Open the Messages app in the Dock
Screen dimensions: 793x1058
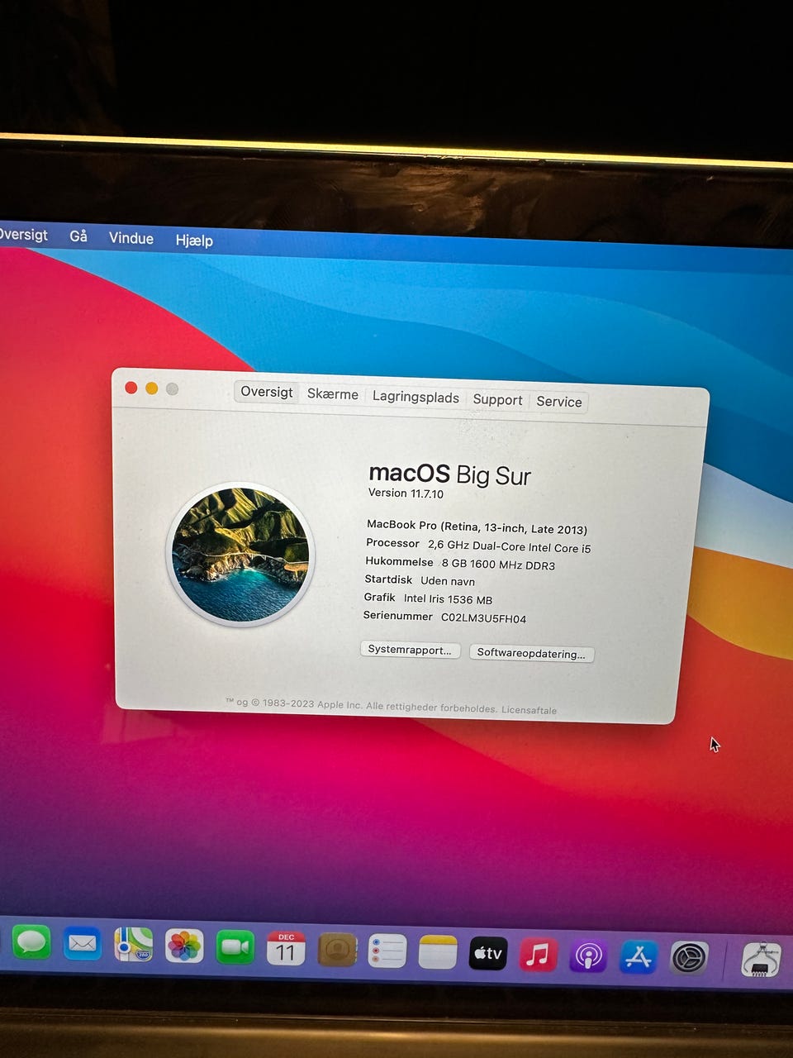32,943
